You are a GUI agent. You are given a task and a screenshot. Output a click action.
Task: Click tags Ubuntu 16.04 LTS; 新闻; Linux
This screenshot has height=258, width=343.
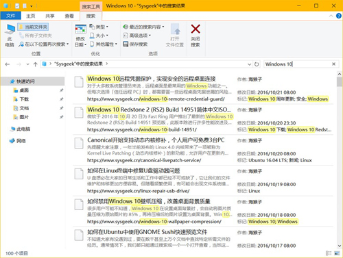click(280, 160)
